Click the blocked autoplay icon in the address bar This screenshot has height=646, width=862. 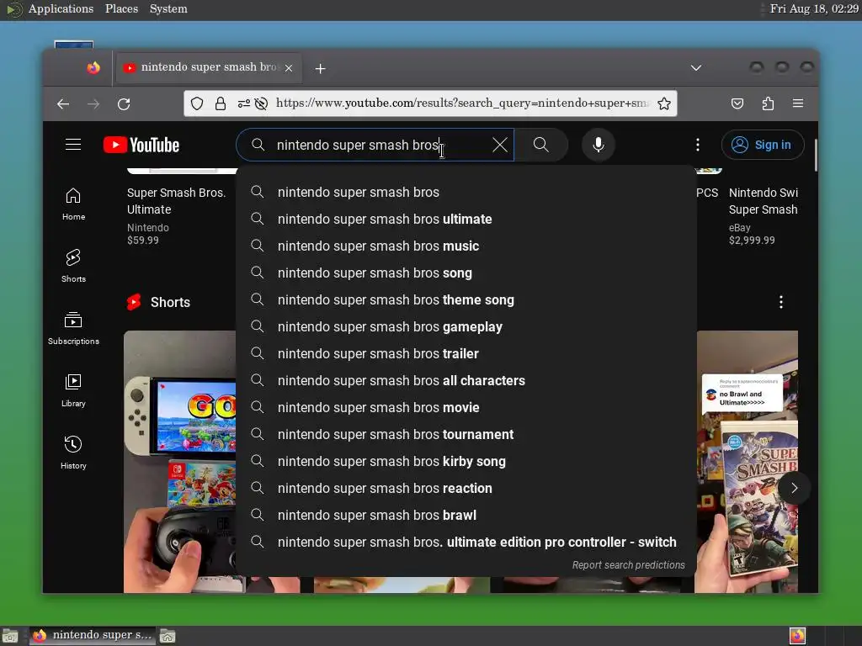261,103
